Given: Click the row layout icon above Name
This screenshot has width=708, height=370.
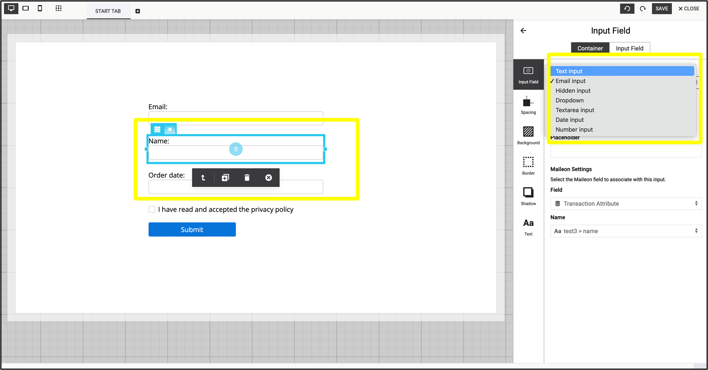Looking at the screenshot, I should click(157, 129).
